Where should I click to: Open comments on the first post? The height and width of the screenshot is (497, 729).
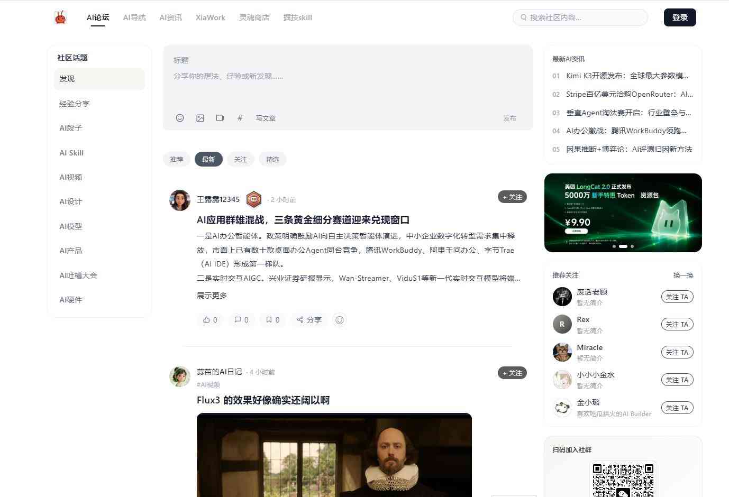tap(241, 320)
